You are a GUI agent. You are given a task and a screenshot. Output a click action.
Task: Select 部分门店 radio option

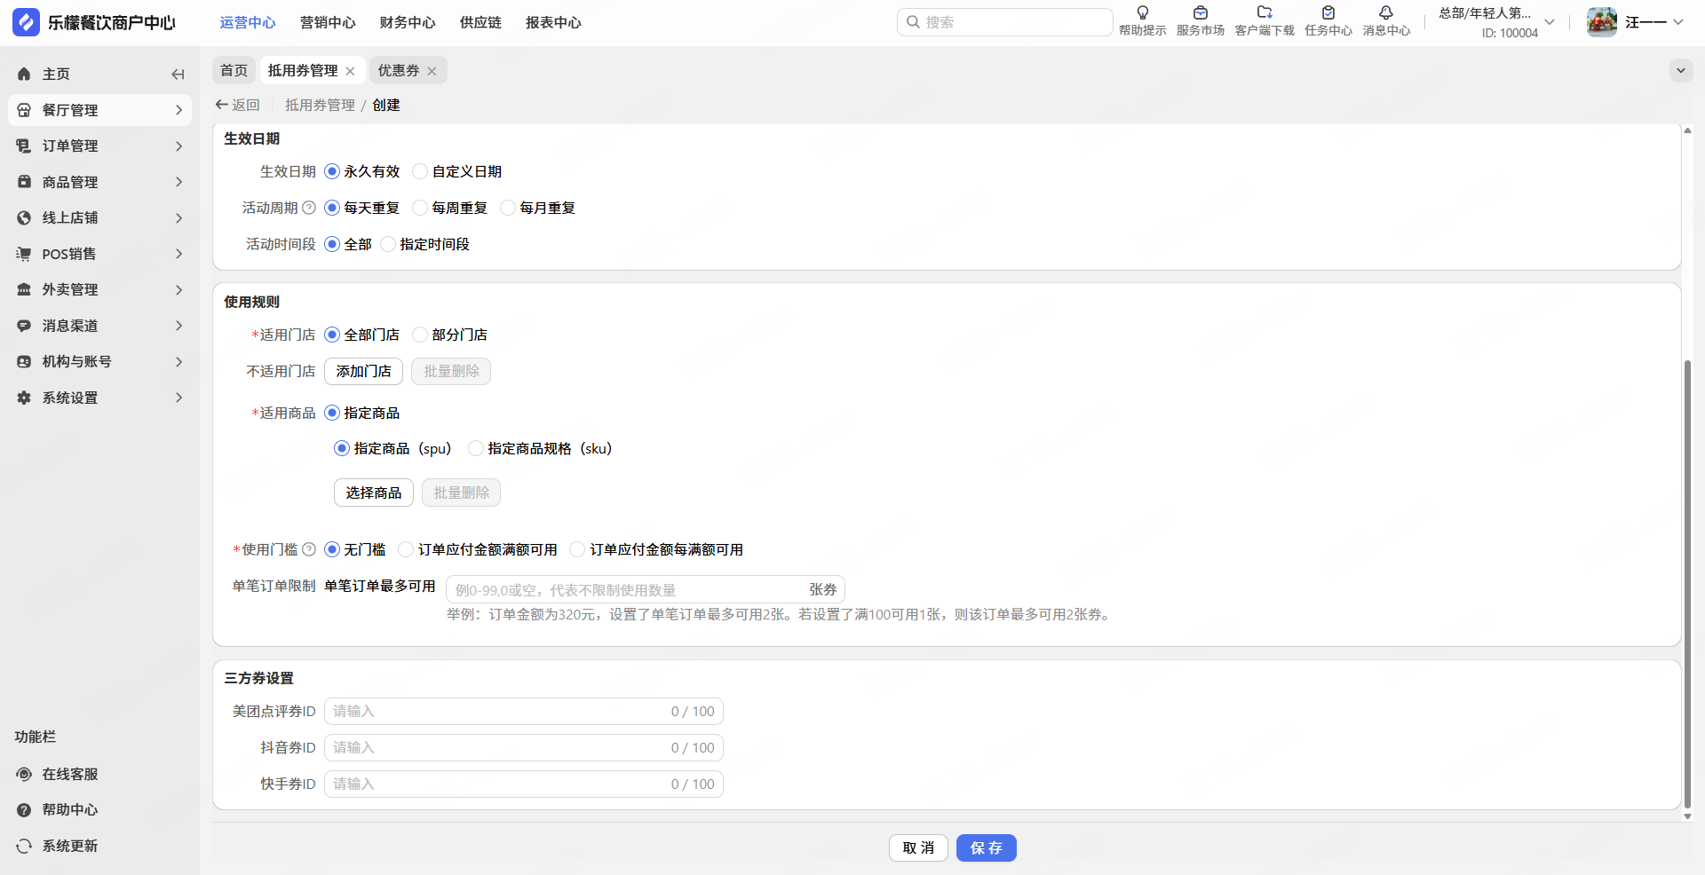[x=421, y=335]
